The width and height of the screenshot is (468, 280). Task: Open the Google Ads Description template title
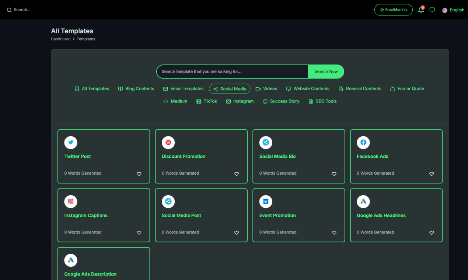pyautogui.click(x=90, y=274)
